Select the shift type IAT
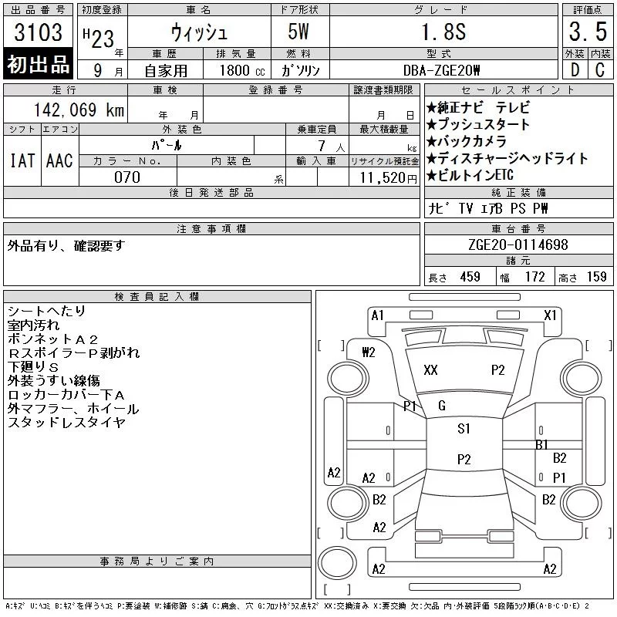This screenshot has height=617, width=617. point(22,161)
